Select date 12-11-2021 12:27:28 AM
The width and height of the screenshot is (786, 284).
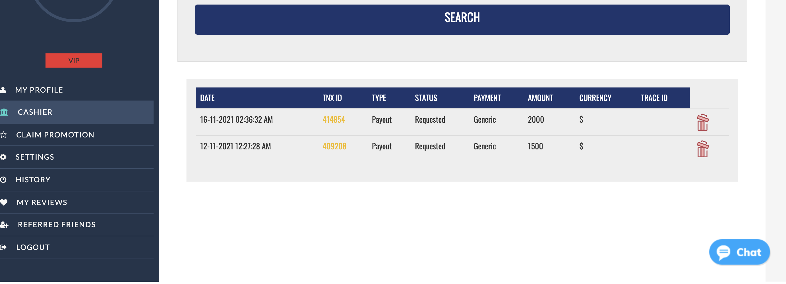(235, 147)
